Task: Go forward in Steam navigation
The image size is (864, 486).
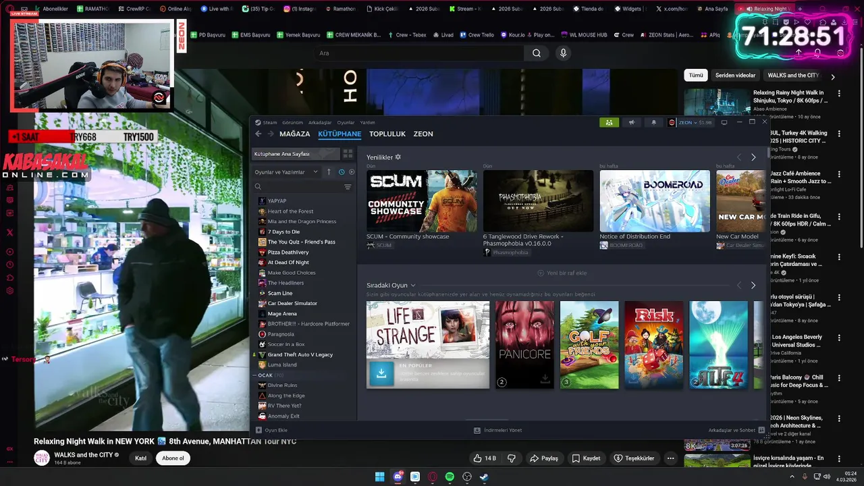Action: point(270,134)
